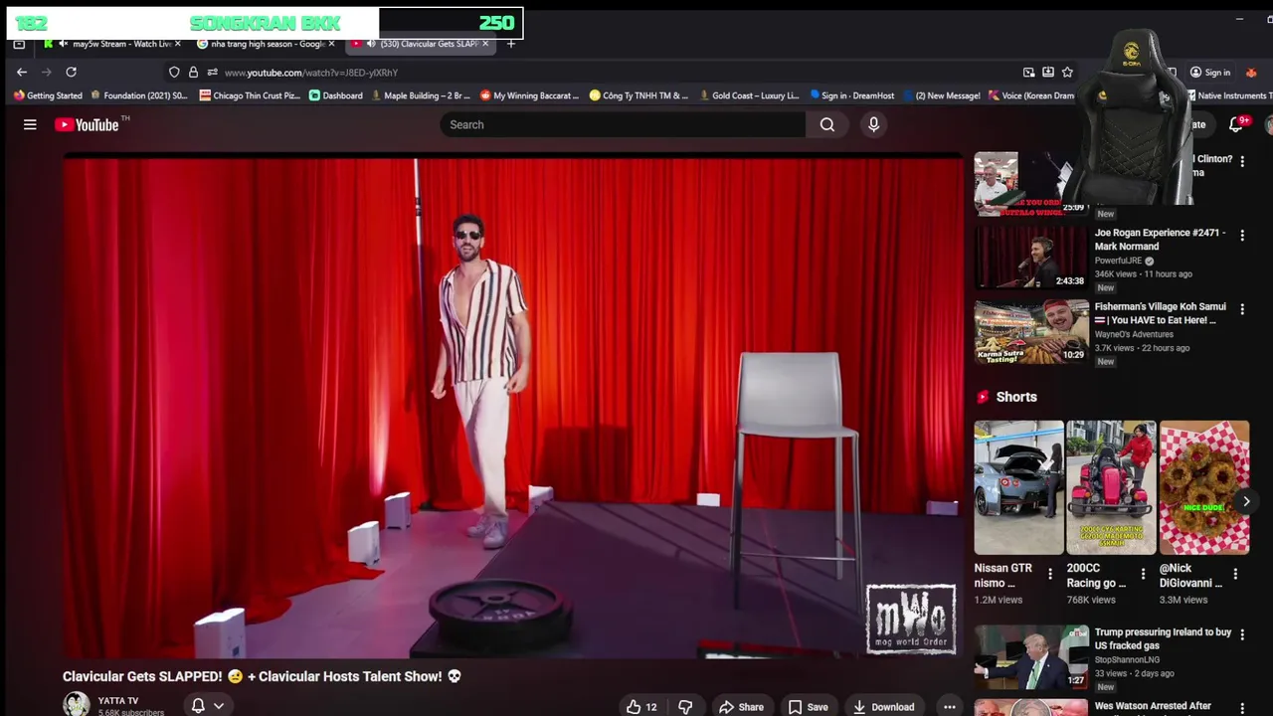Screen dimensions: 1273x716
Task: Open the YouTube hamburger guide menu
Action: tap(30, 124)
